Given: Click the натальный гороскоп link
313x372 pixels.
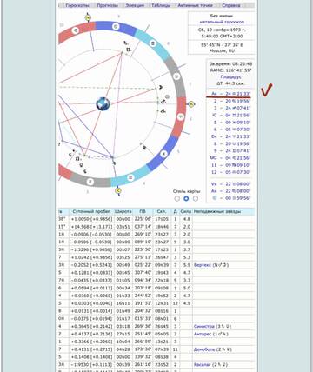Looking at the screenshot, I should (222, 22).
